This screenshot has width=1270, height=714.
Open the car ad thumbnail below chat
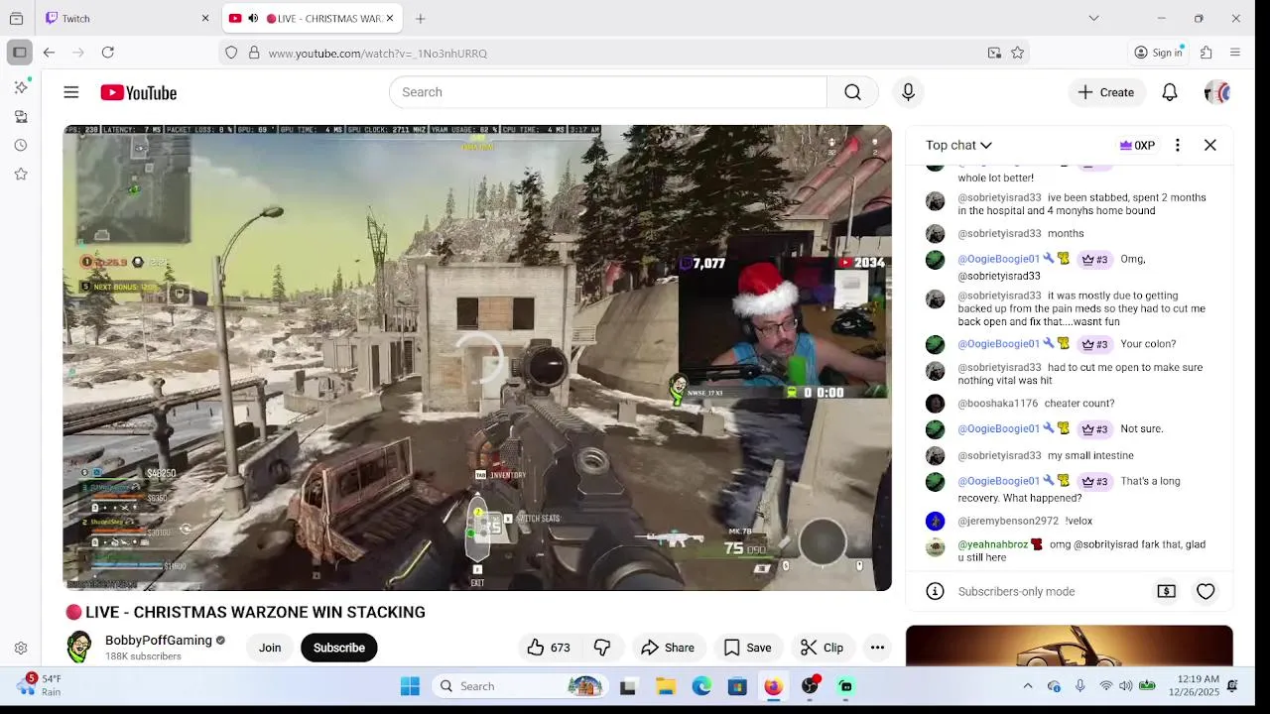click(1070, 646)
